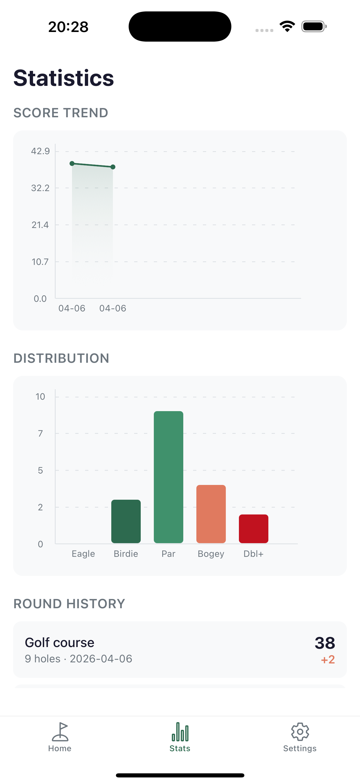Click the battery indicator icon

click(313, 27)
